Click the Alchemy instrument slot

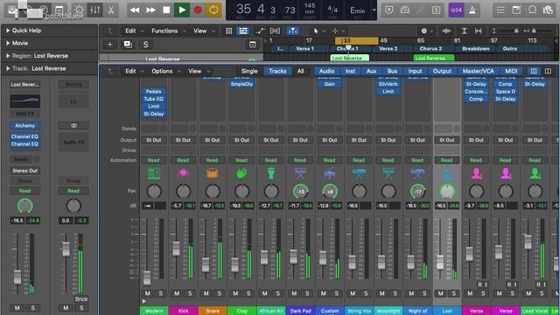[x=25, y=126]
